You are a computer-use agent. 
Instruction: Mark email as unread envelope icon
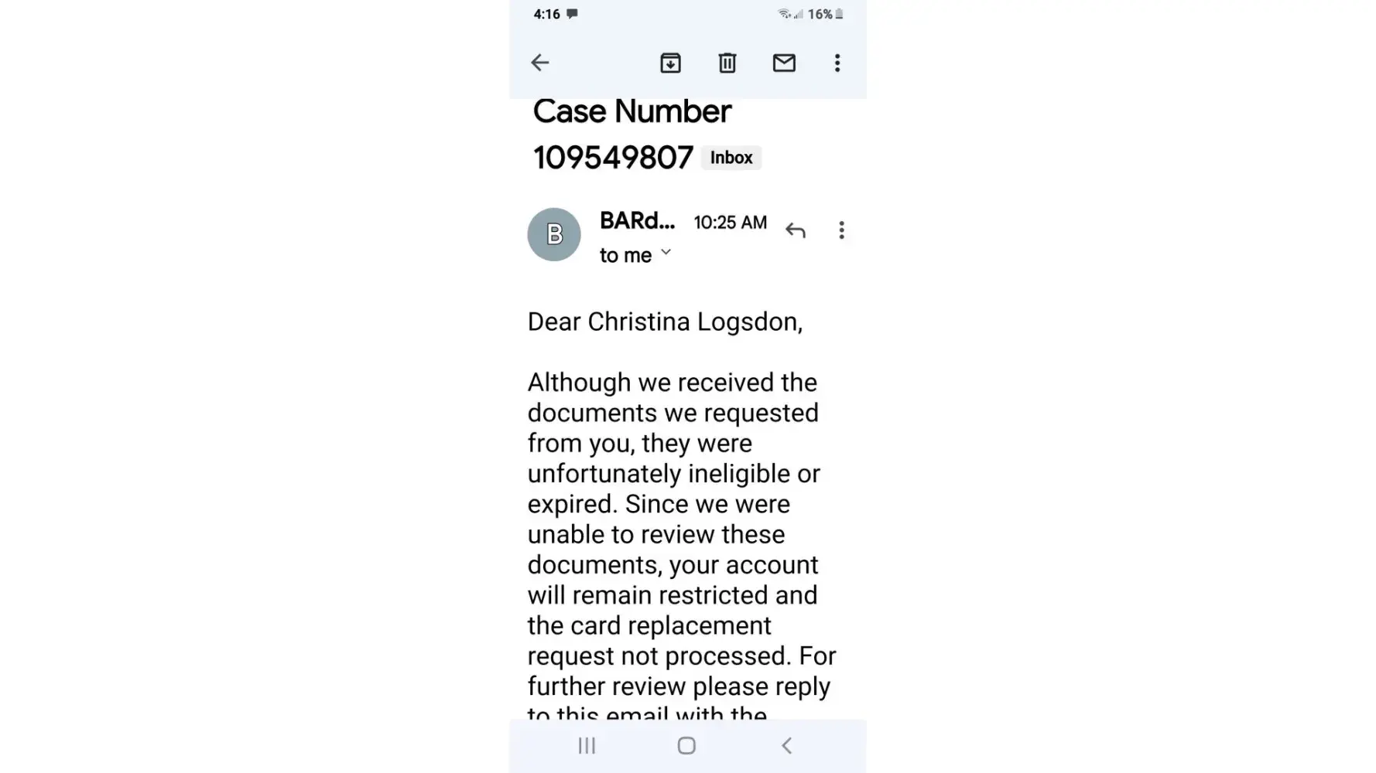point(784,63)
